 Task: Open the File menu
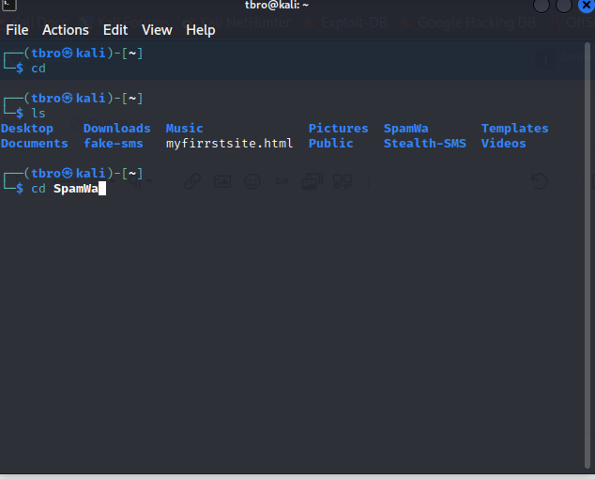point(17,30)
